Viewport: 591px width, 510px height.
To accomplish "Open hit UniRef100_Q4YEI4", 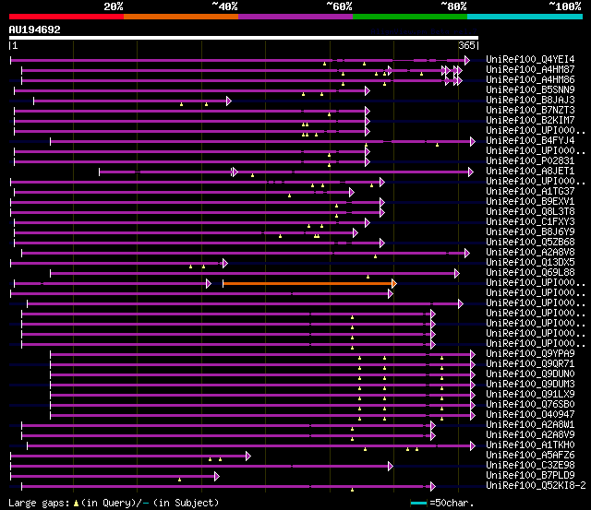I will (530, 59).
